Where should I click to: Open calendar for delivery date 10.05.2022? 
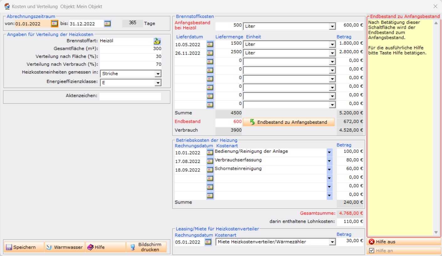(210, 44)
